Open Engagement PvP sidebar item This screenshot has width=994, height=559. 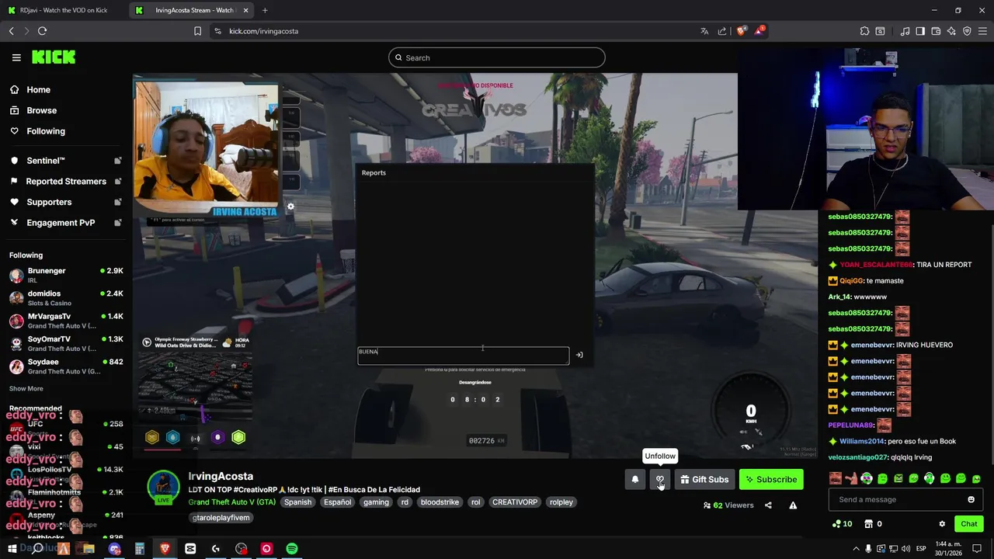coord(66,223)
